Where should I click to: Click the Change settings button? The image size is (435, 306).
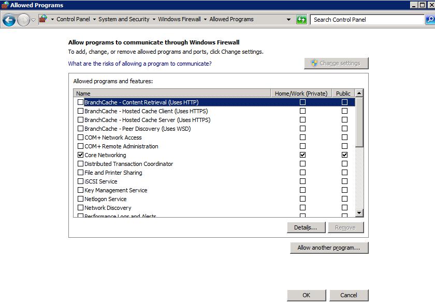336,63
